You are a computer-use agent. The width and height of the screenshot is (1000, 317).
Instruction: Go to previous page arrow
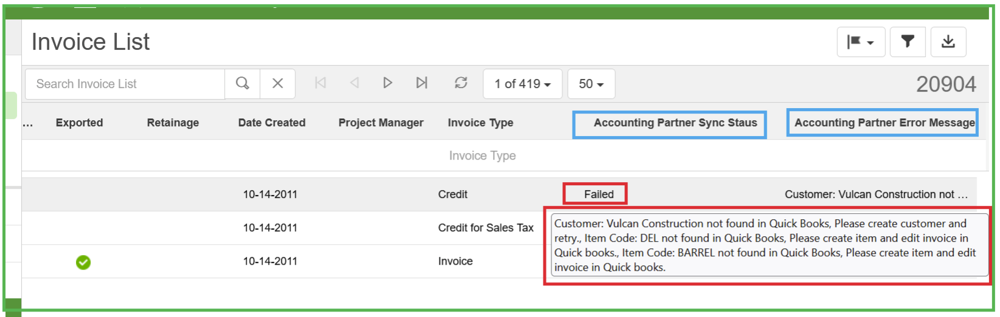pyautogui.click(x=354, y=83)
